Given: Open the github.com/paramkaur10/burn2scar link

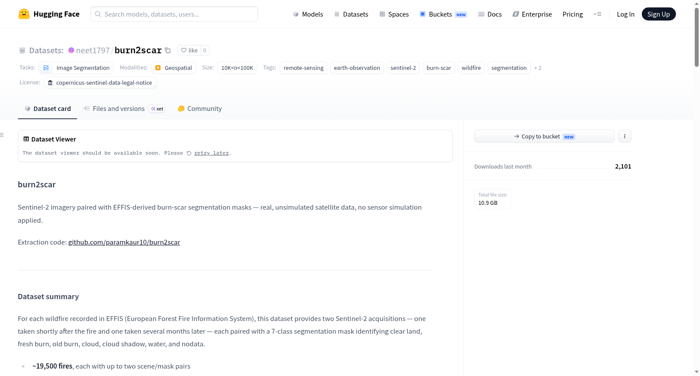Looking at the screenshot, I should coord(124,242).
